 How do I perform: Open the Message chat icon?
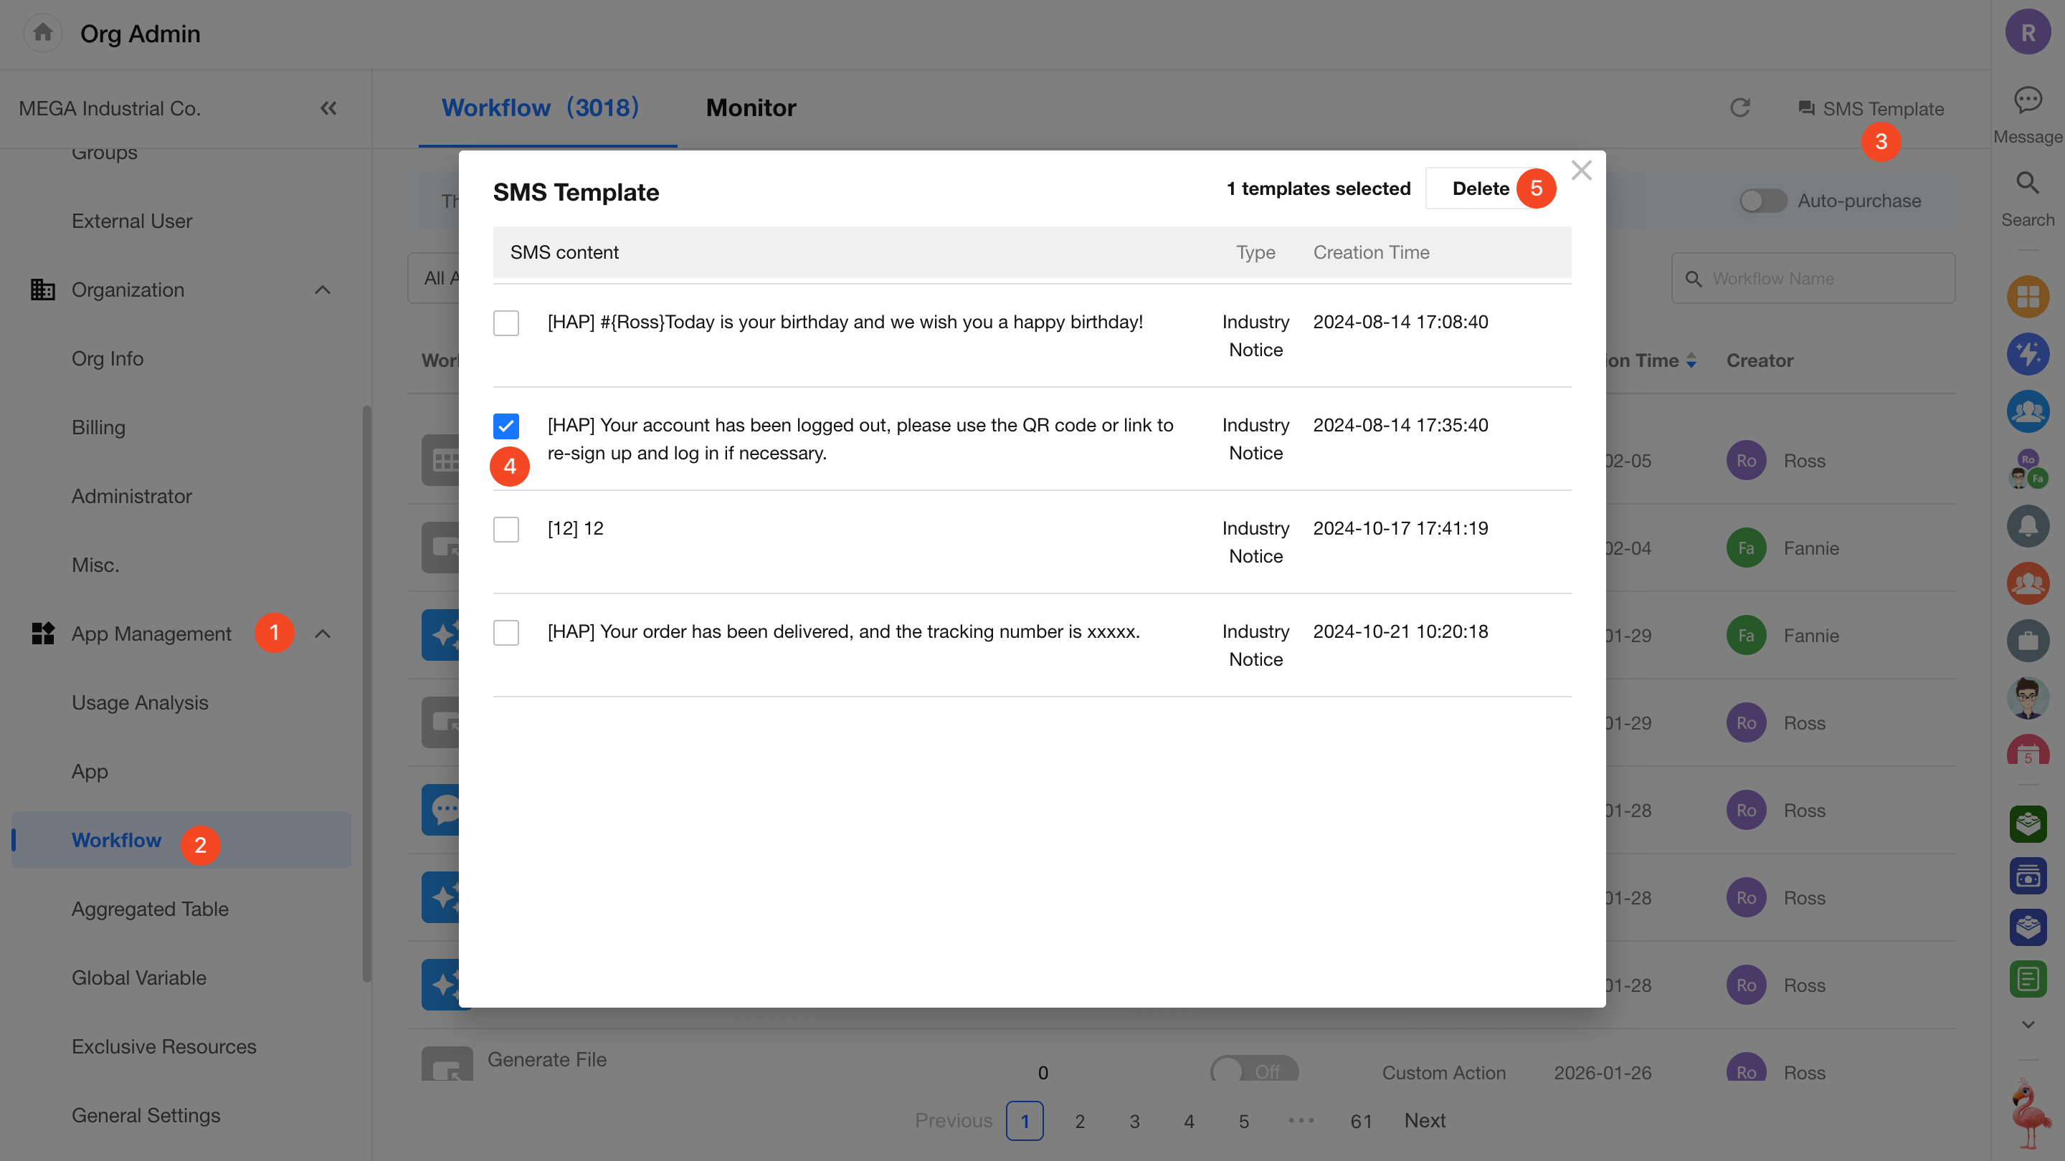(2027, 101)
